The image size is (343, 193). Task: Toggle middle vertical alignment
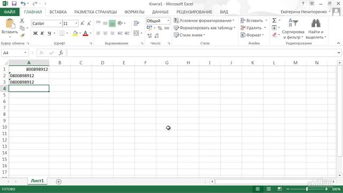pos(105,23)
